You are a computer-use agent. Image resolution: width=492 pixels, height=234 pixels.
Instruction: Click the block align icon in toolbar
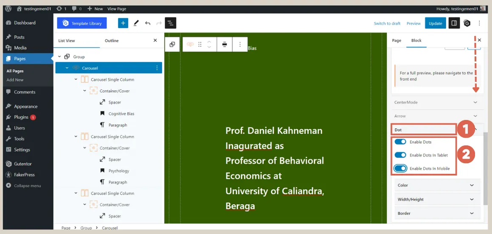click(x=224, y=44)
